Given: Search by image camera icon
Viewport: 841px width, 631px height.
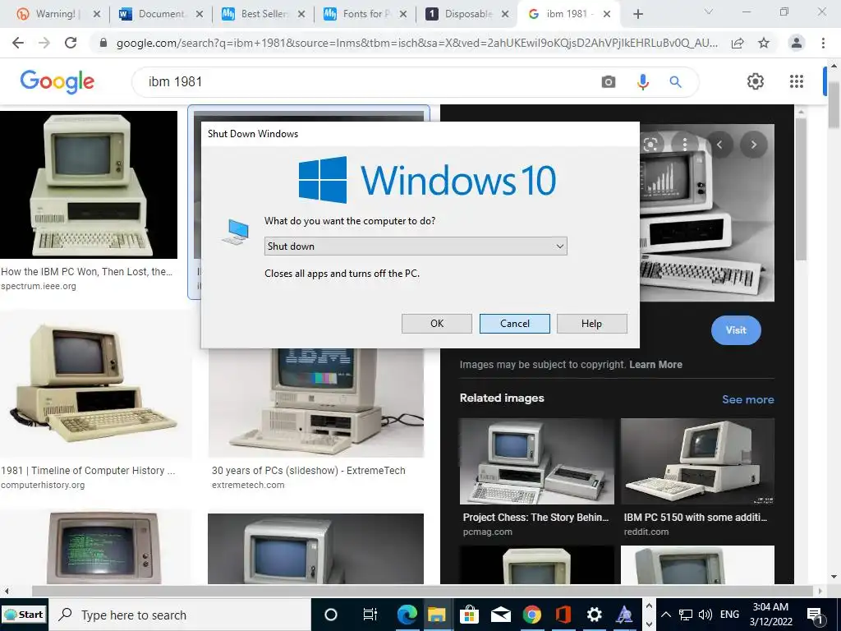Looking at the screenshot, I should coord(609,81).
